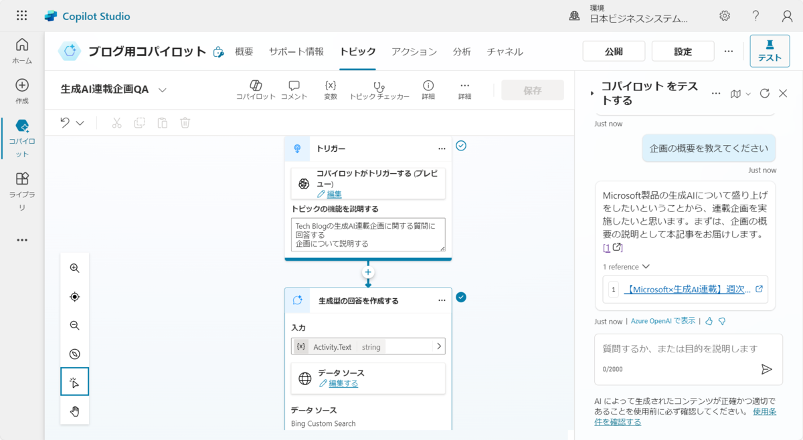Activate the pan hand tool
This screenshot has height=440, width=803.
click(x=75, y=411)
